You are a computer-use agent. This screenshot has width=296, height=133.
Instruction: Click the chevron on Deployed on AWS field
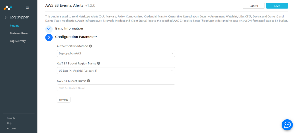tap(172, 53)
